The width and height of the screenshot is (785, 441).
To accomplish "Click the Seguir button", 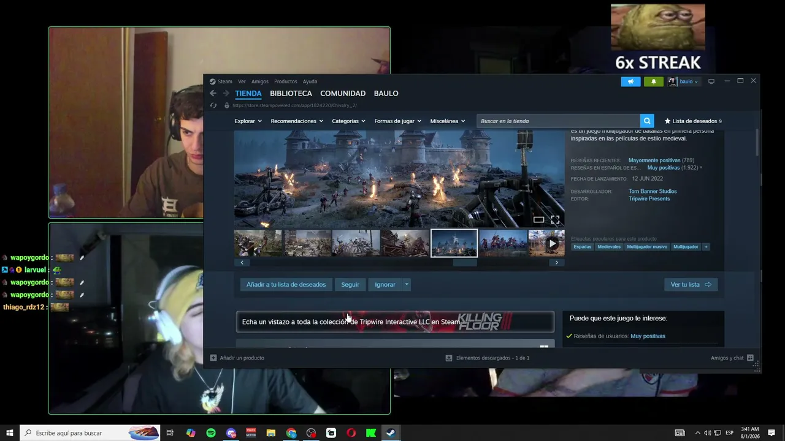I will (x=350, y=284).
